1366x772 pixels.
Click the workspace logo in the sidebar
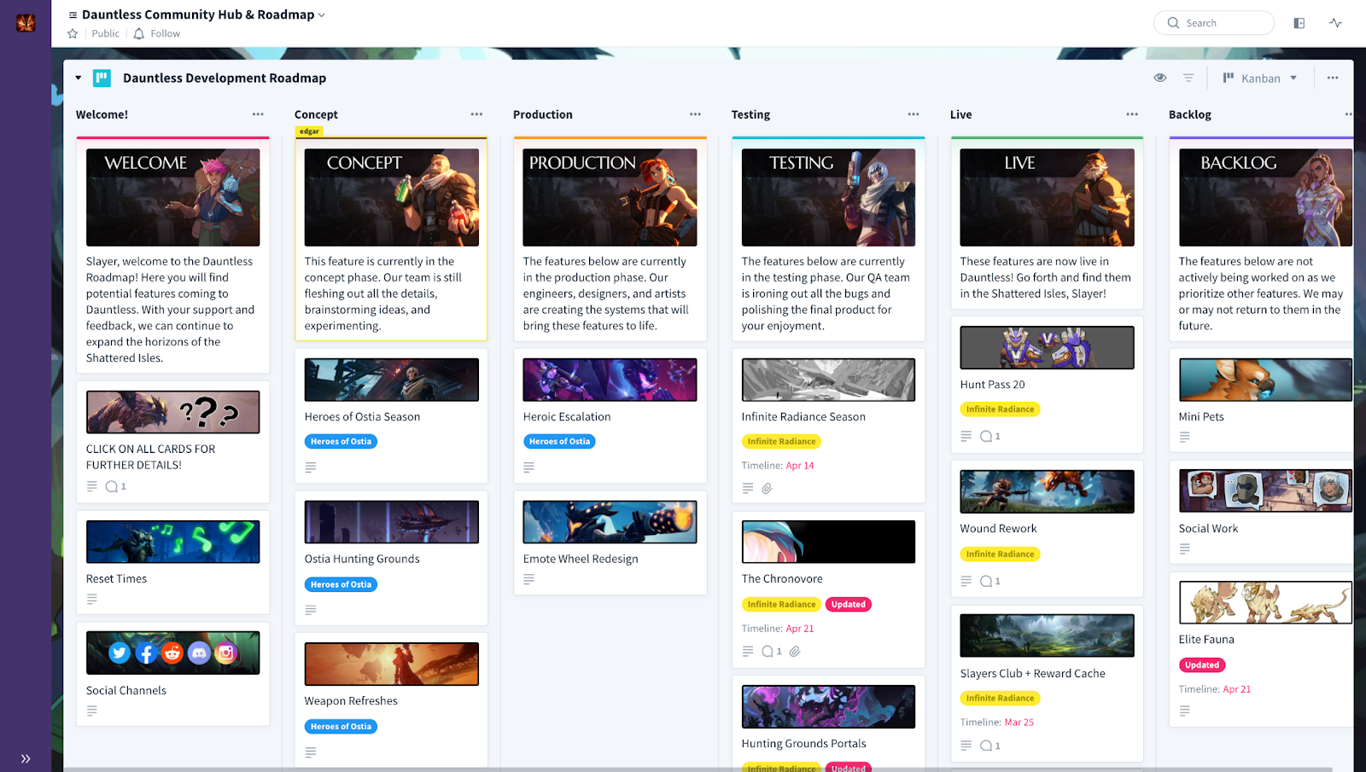tap(26, 23)
